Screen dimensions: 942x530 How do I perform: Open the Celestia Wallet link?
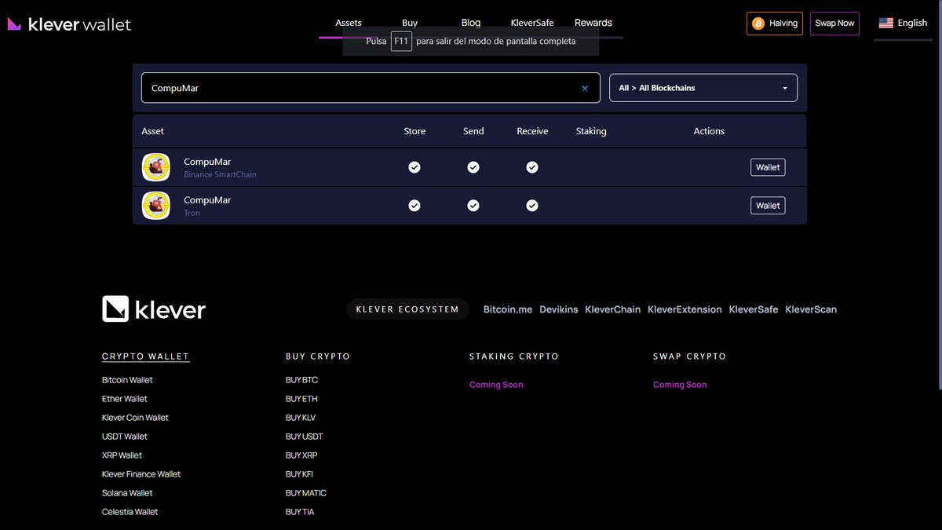click(x=130, y=512)
